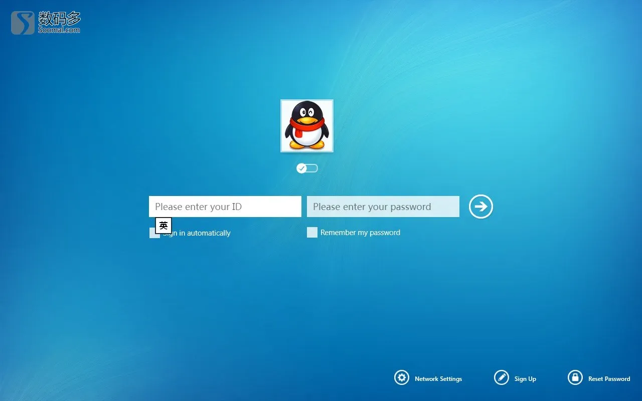Click the Sign Up pencil icon
This screenshot has width=642, height=401.
pyautogui.click(x=502, y=378)
